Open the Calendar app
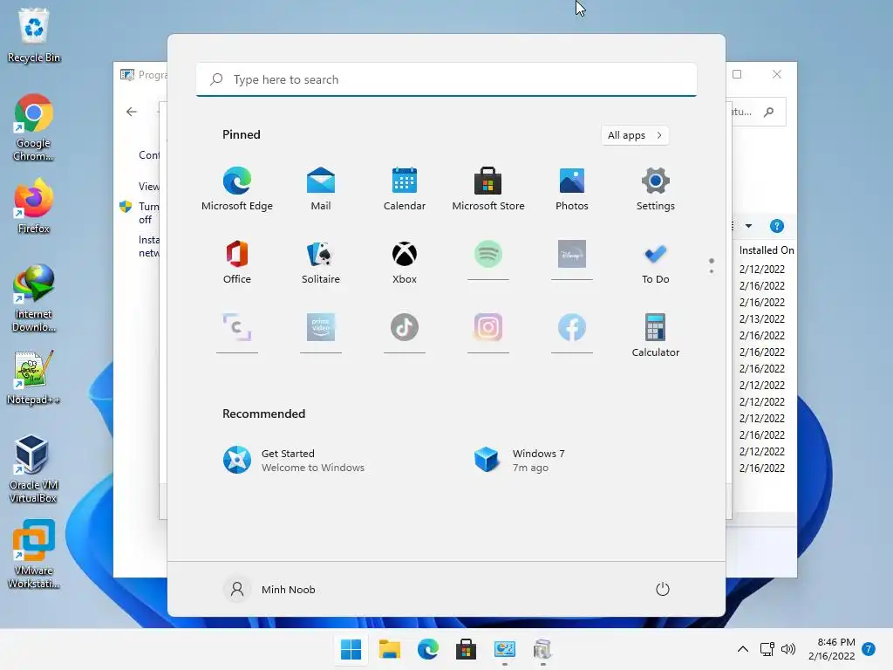 [405, 188]
